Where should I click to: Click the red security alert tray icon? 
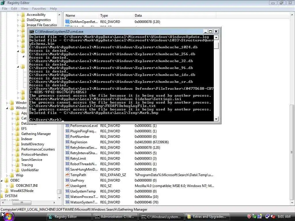(249, 216)
